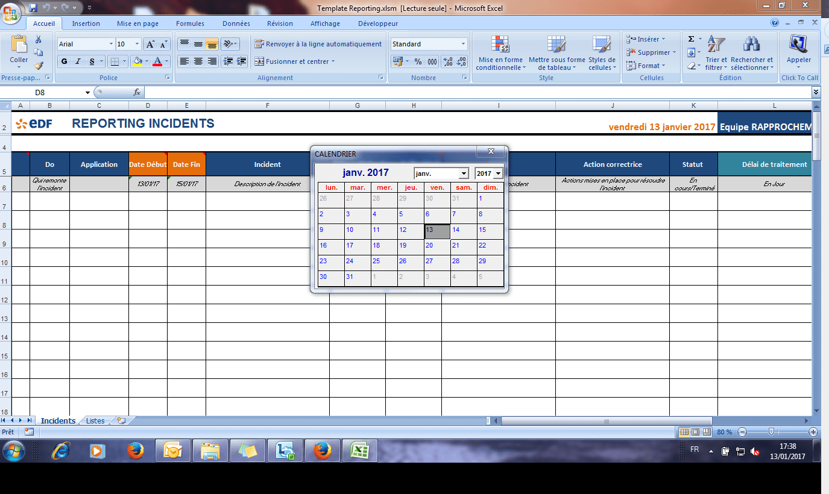Toggle top vertical alignment
Screen dimensions: 829x494
(184, 44)
